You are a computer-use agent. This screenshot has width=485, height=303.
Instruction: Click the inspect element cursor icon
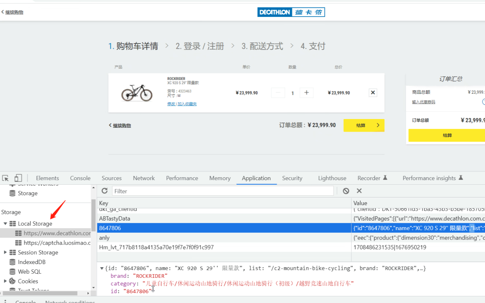coord(5,178)
